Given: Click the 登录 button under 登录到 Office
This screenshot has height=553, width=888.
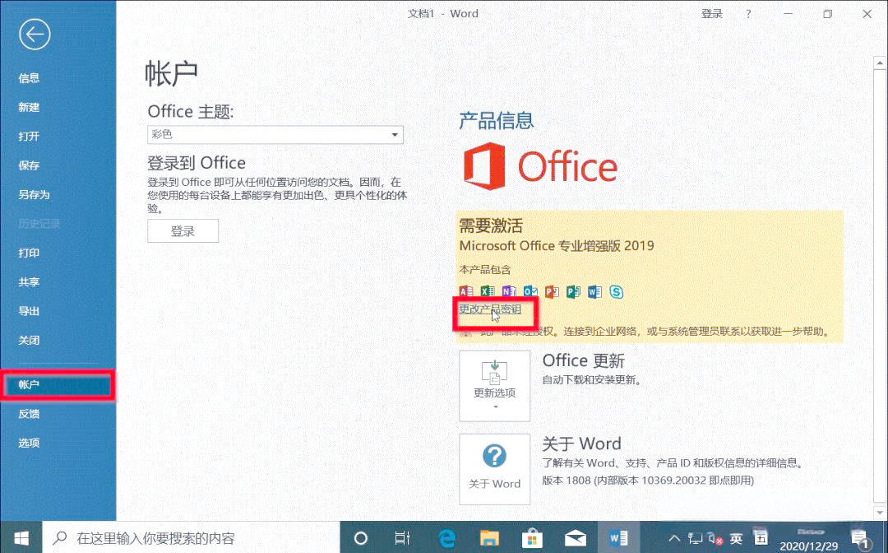Looking at the screenshot, I should click(x=183, y=231).
